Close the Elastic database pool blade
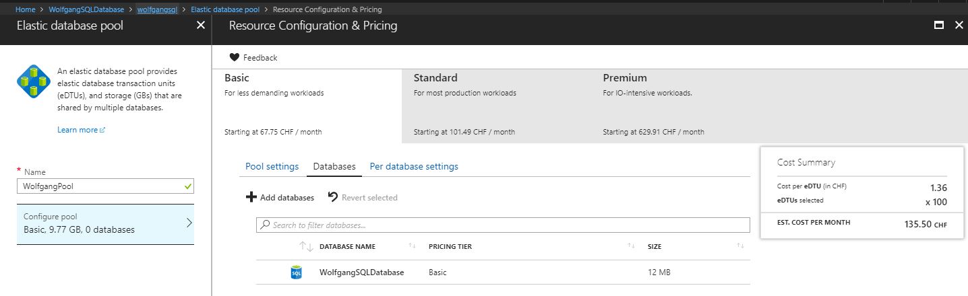 click(200, 25)
